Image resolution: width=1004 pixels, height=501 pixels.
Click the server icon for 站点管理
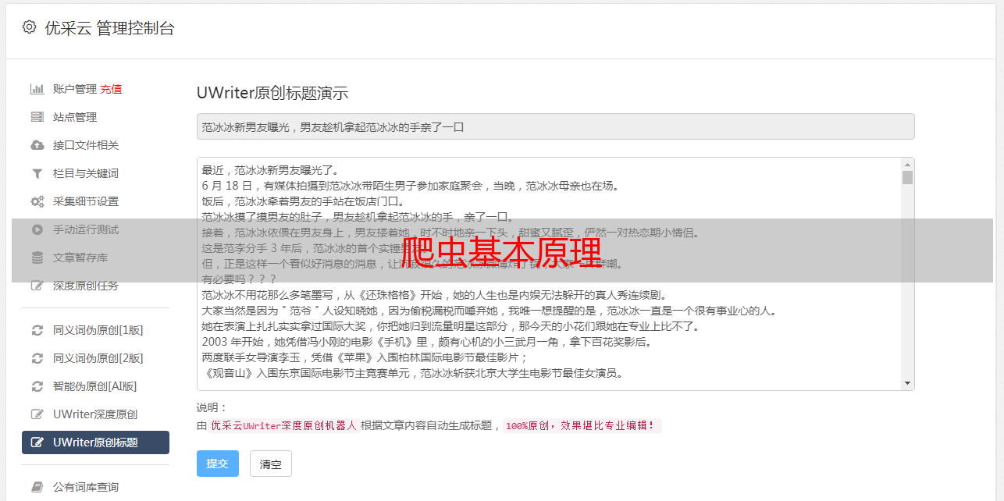pos(37,117)
